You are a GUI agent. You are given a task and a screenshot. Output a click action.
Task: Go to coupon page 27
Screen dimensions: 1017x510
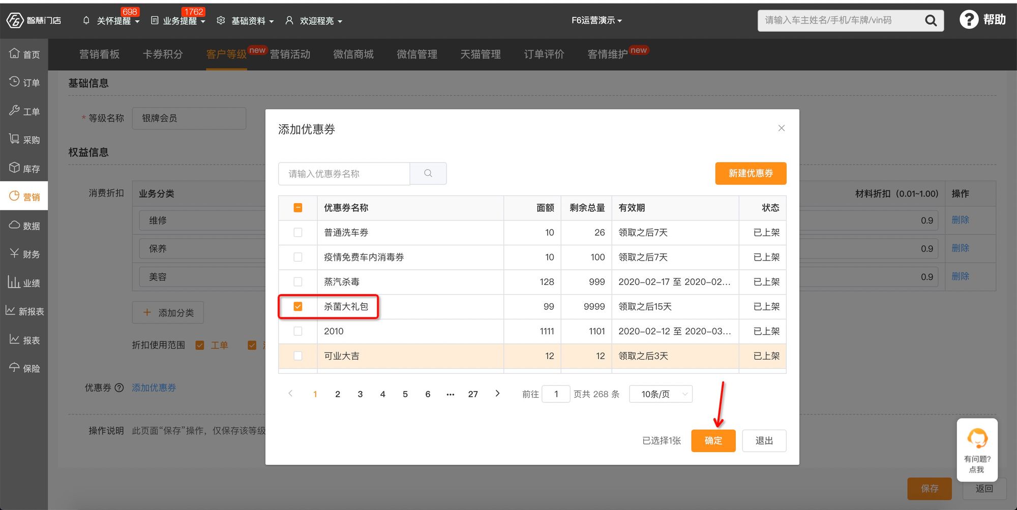point(473,394)
